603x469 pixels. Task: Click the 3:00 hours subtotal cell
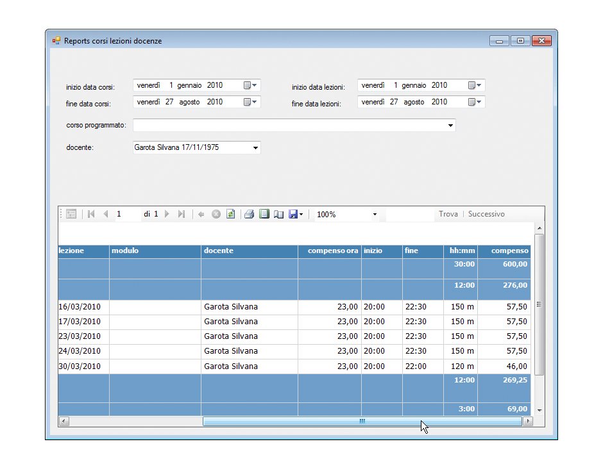[461, 409]
